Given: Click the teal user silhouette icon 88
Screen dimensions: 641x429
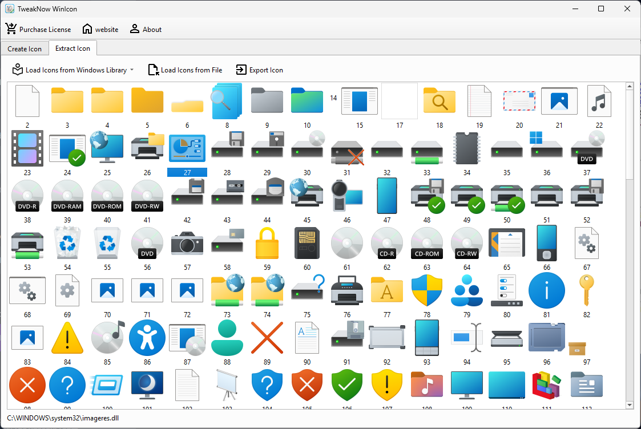Looking at the screenshot, I should coord(227,338).
